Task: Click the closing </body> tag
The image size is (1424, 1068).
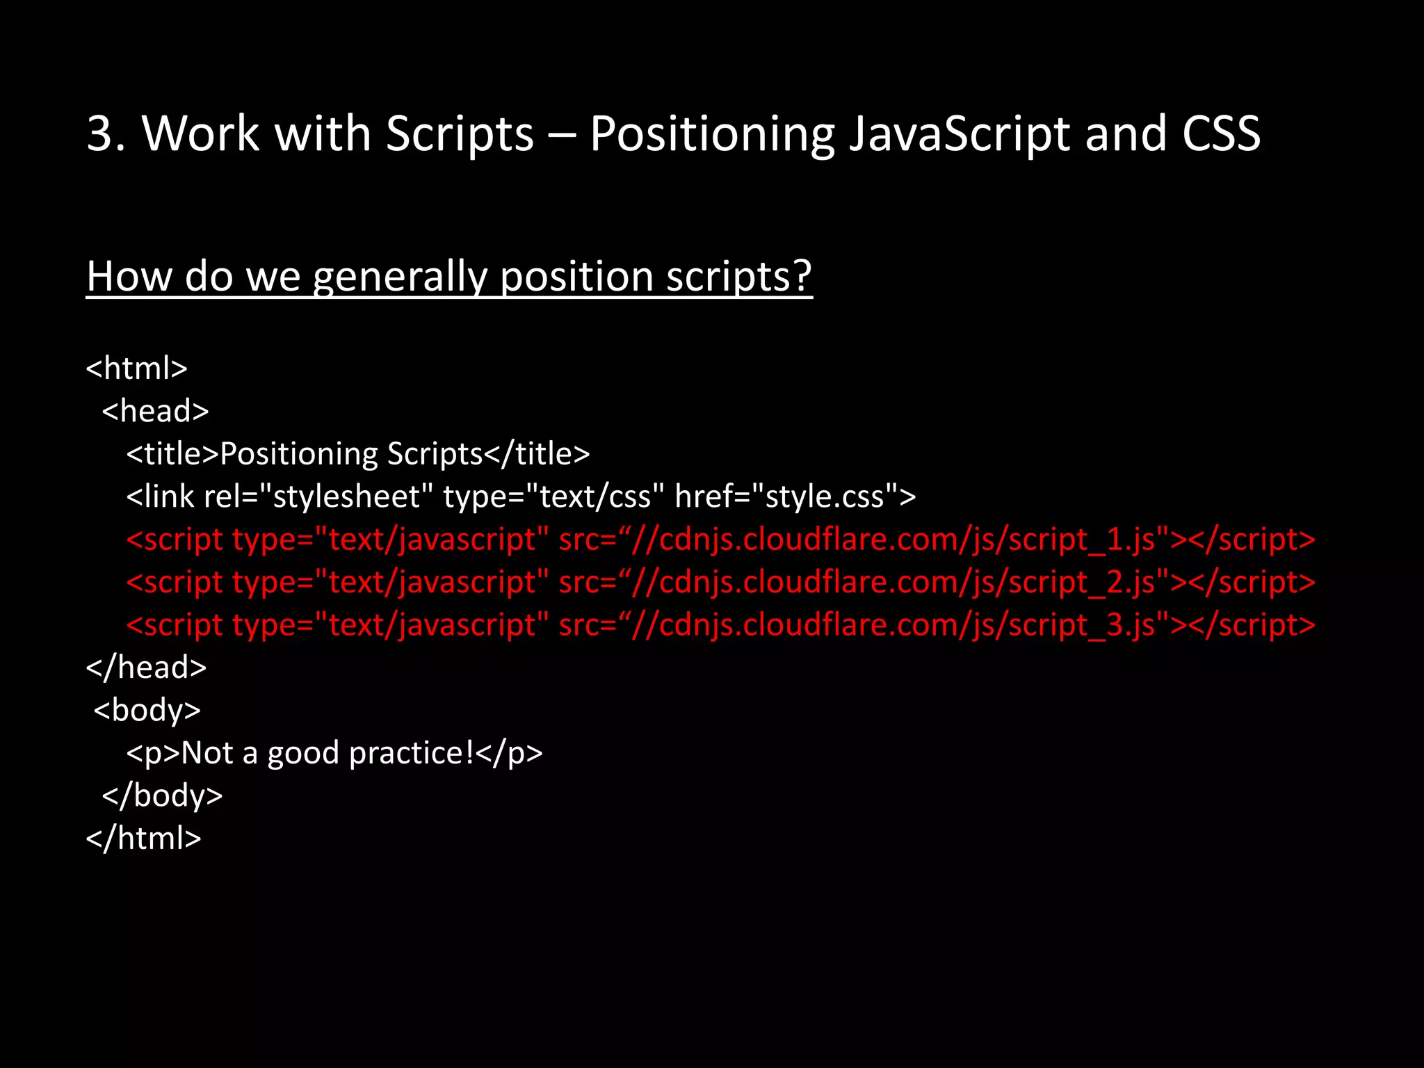Action: 162,795
